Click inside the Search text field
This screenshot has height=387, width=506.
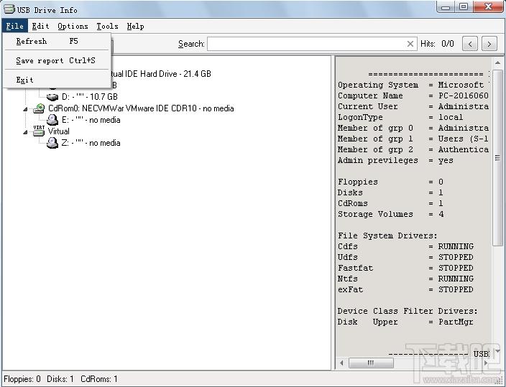point(305,44)
